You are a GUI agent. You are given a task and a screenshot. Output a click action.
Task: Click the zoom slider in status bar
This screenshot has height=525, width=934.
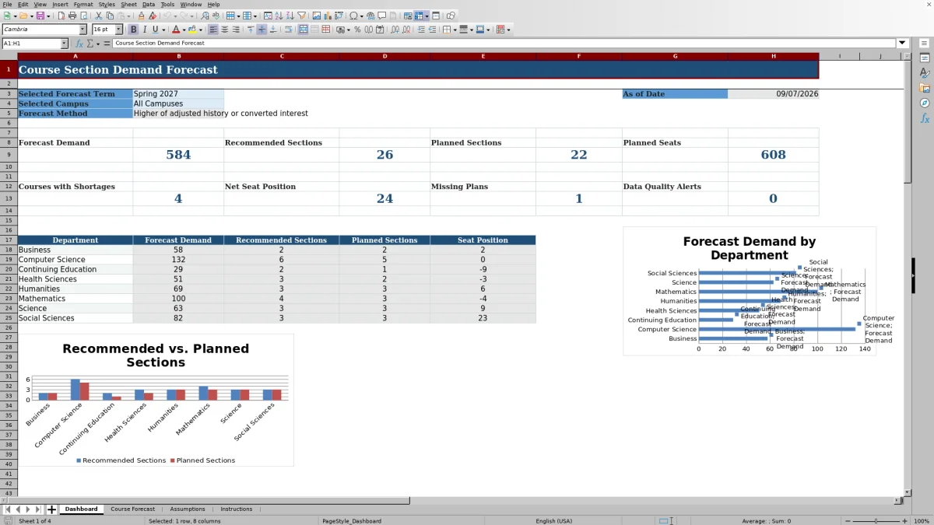(x=876, y=521)
